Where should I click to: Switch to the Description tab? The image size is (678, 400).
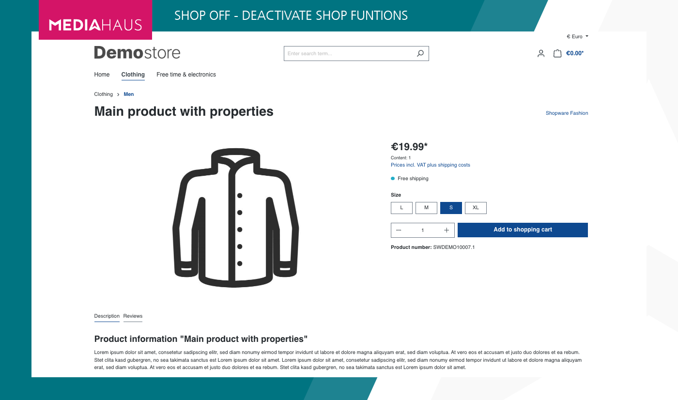tap(107, 316)
